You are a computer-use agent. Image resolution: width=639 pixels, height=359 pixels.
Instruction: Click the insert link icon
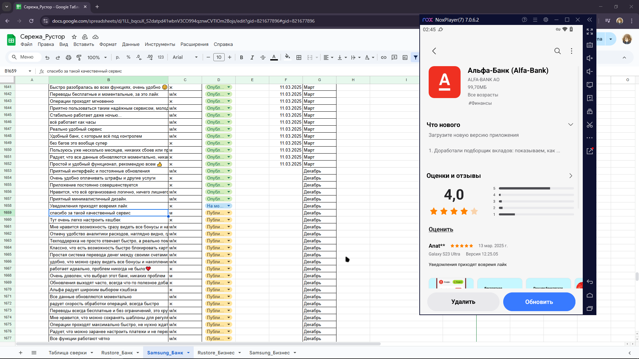pyautogui.click(x=383, y=58)
